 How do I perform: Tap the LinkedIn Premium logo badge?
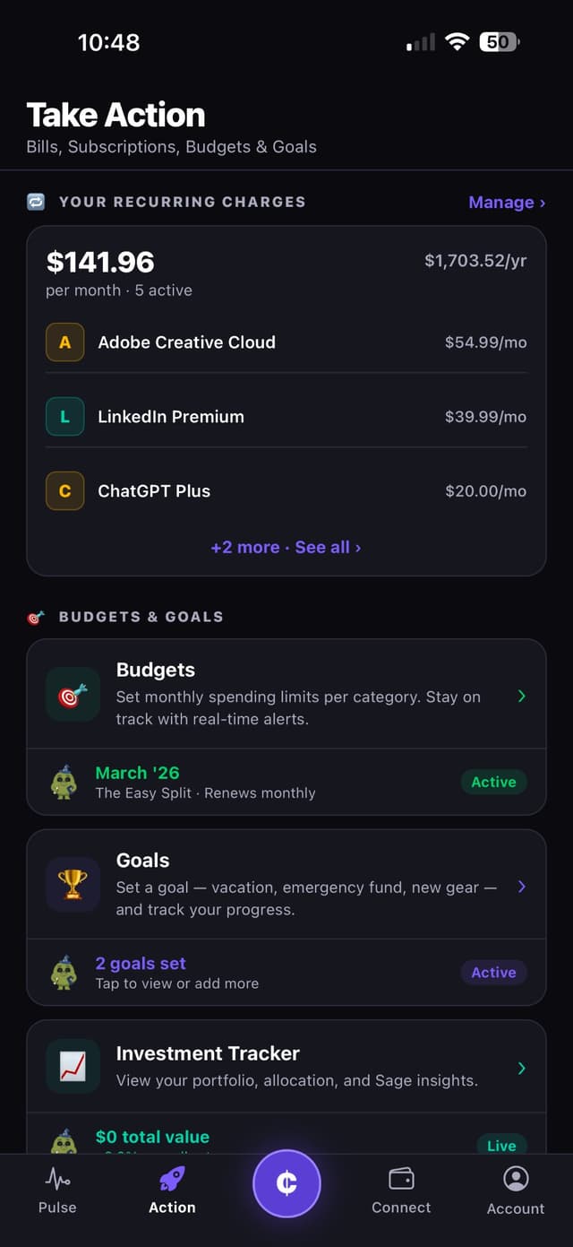click(x=64, y=416)
